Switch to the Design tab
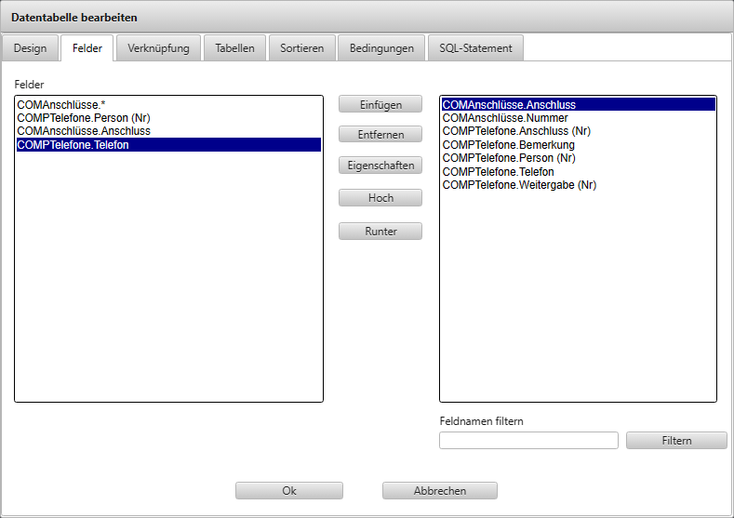The height and width of the screenshot is (518, 734). 30,48
